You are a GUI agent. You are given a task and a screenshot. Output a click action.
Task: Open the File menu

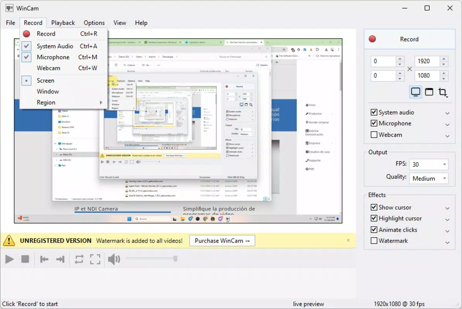(x=10, y=23)
